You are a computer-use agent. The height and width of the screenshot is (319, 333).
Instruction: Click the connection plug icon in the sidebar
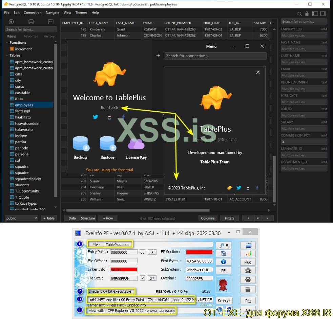[11, 22]
